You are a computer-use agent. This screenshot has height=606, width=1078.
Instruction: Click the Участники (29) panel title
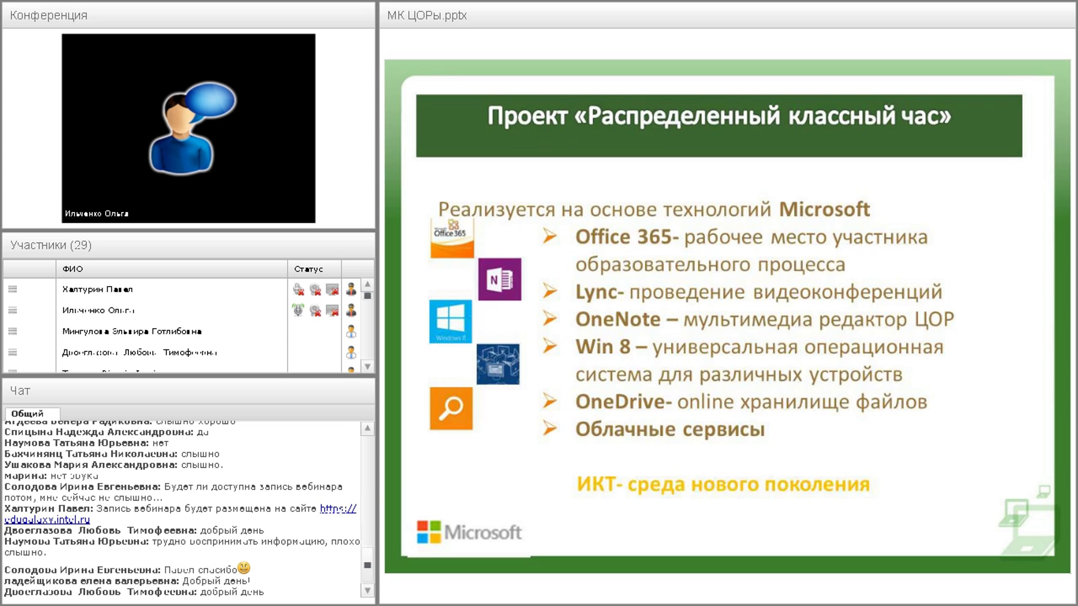click(51, 245)
